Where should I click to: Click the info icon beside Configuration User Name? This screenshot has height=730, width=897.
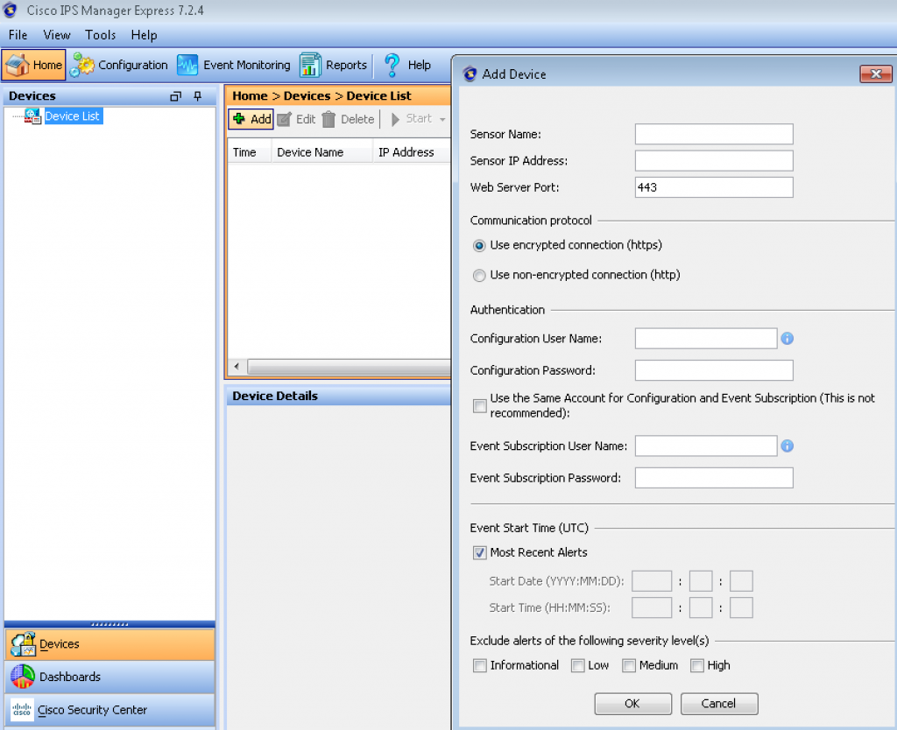788,339
